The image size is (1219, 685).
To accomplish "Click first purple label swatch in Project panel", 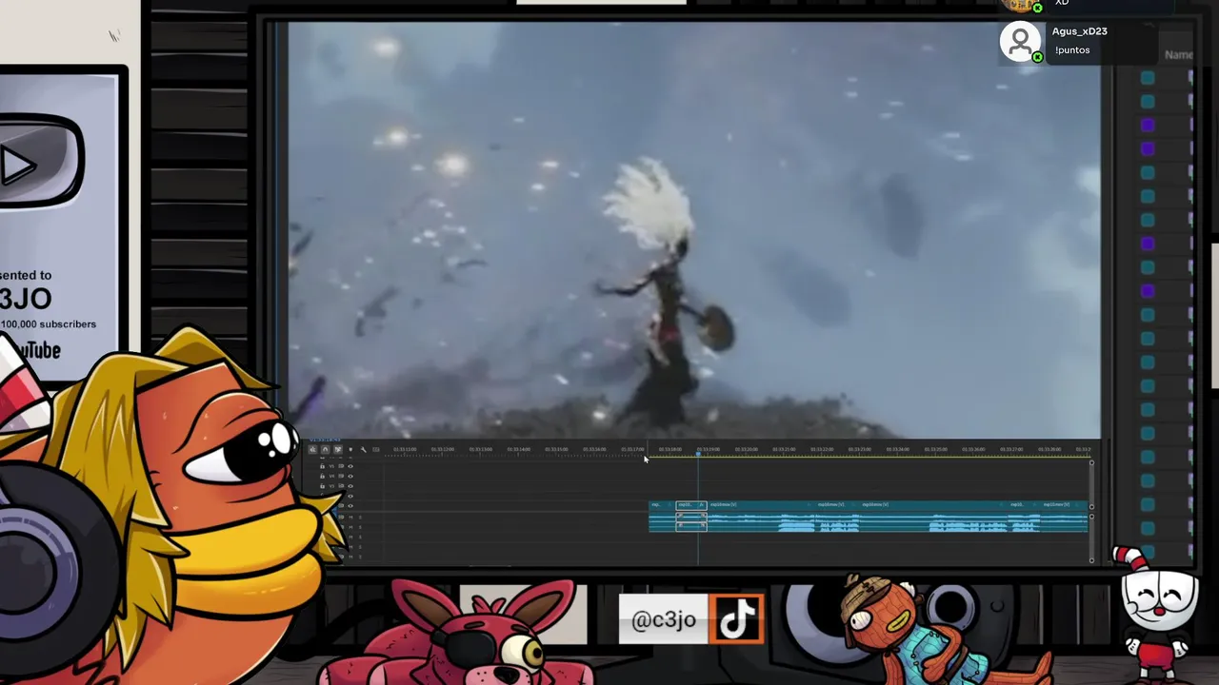I will click(1148, 125).
